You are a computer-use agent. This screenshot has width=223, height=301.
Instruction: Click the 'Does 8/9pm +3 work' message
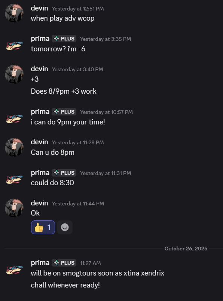64,91
